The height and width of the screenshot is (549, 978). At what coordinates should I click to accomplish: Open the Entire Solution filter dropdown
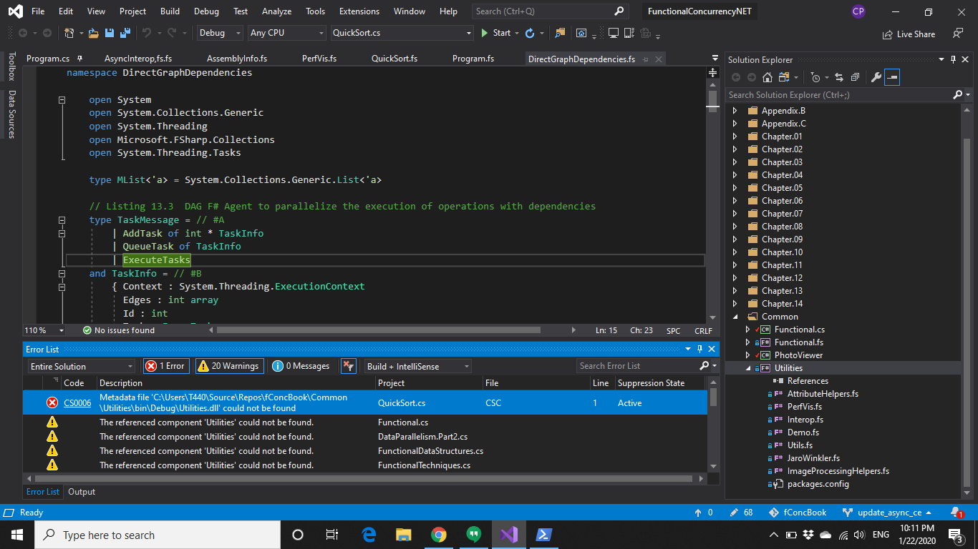point(80,366)
